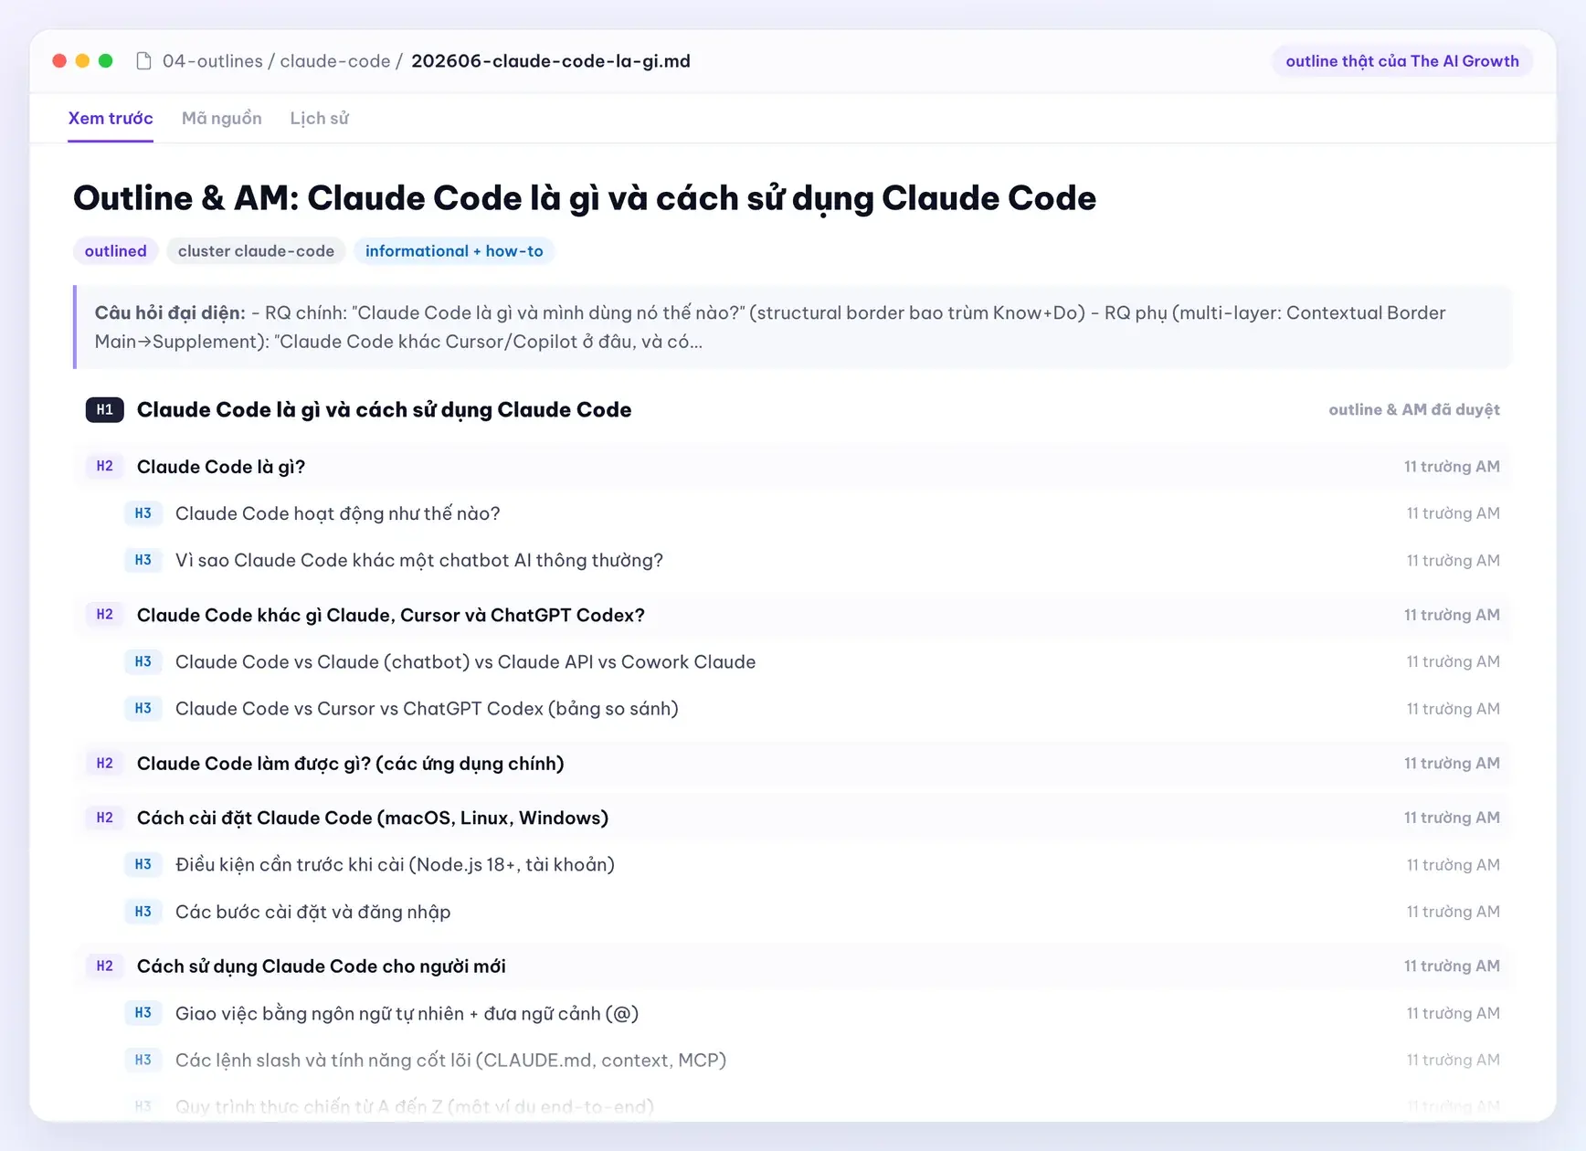Select 'Claude Code vs Cursor vs ChatGPT Codex (bảng so sánh)'

pos(427,709)
